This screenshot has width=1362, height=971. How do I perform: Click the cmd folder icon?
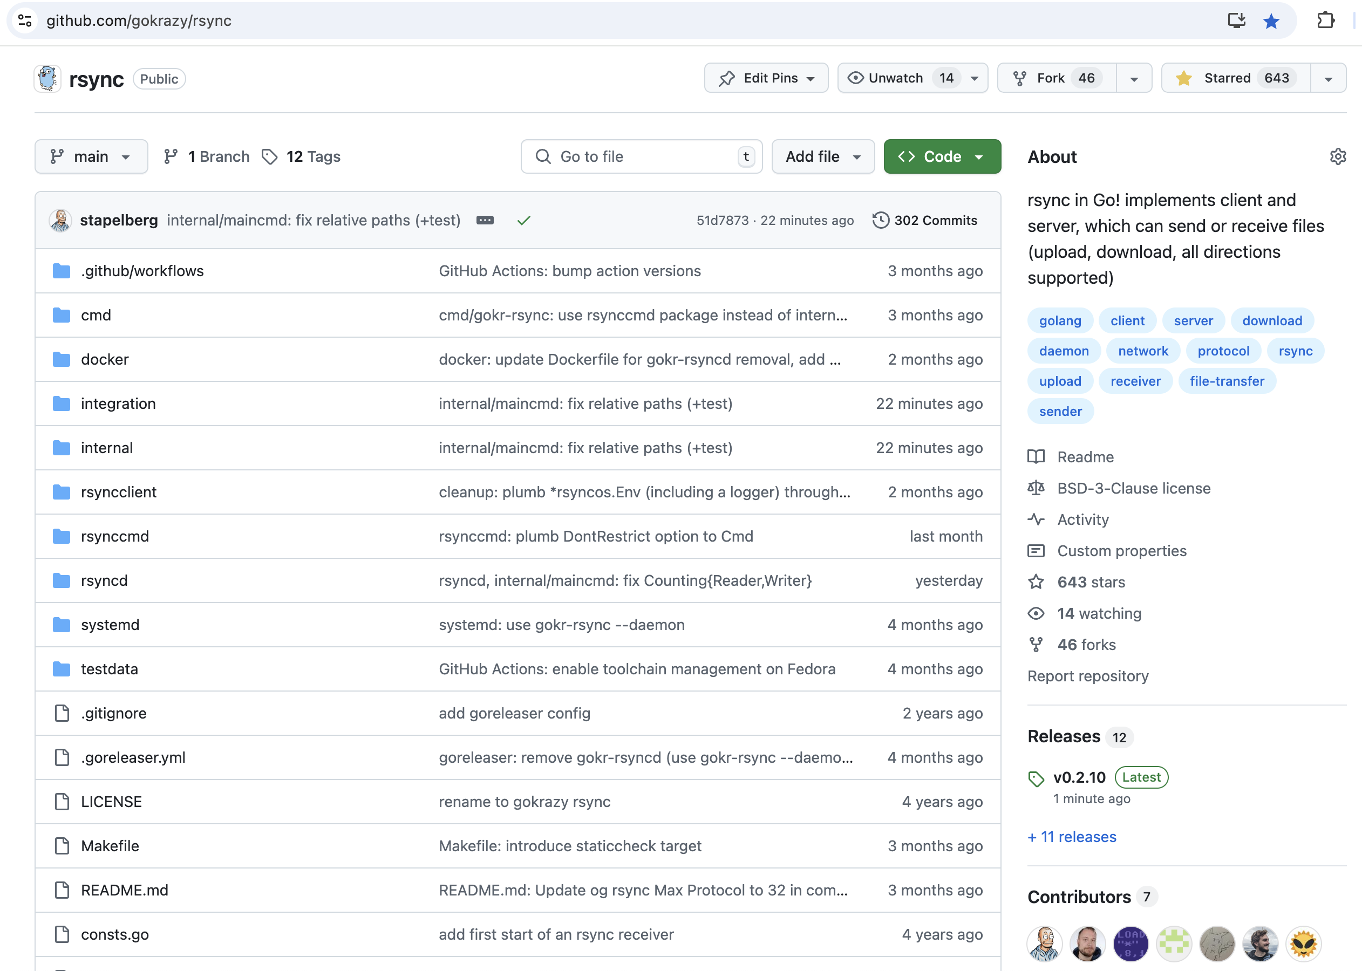(x=61, y=315)
